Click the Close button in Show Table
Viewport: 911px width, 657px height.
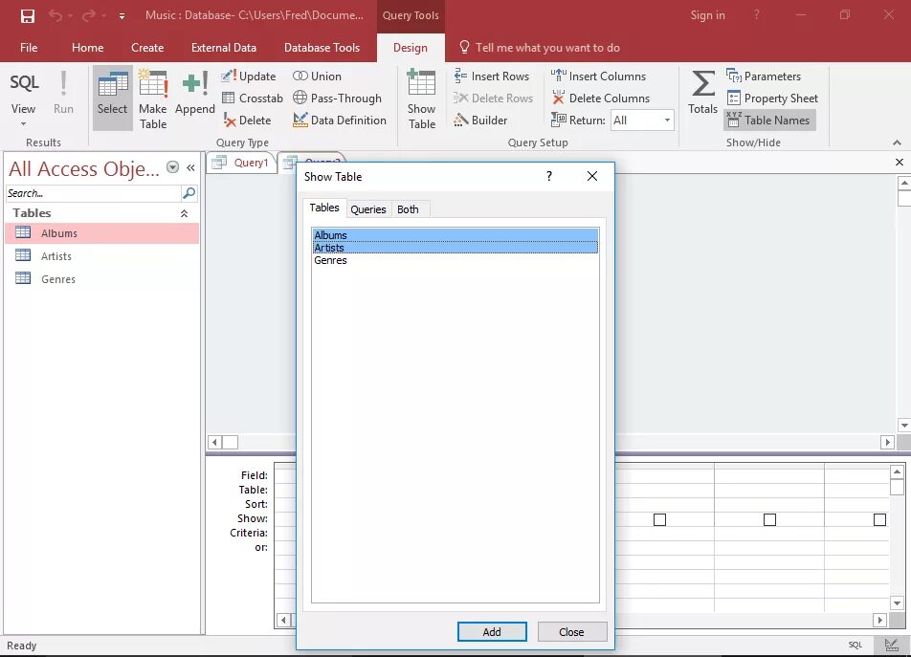[x=571, y=631]
